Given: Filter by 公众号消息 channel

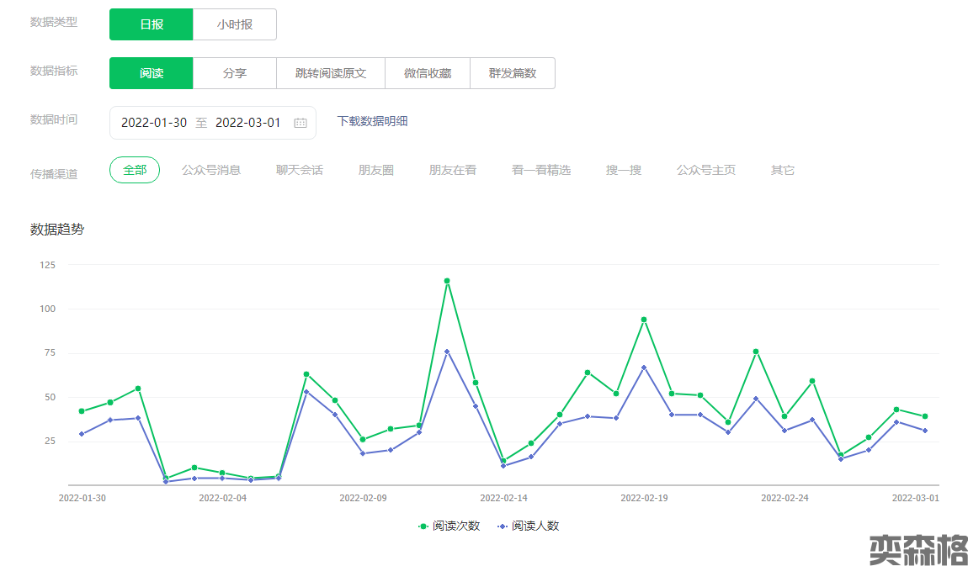Looking at the screenshot, I should [211, 170].
